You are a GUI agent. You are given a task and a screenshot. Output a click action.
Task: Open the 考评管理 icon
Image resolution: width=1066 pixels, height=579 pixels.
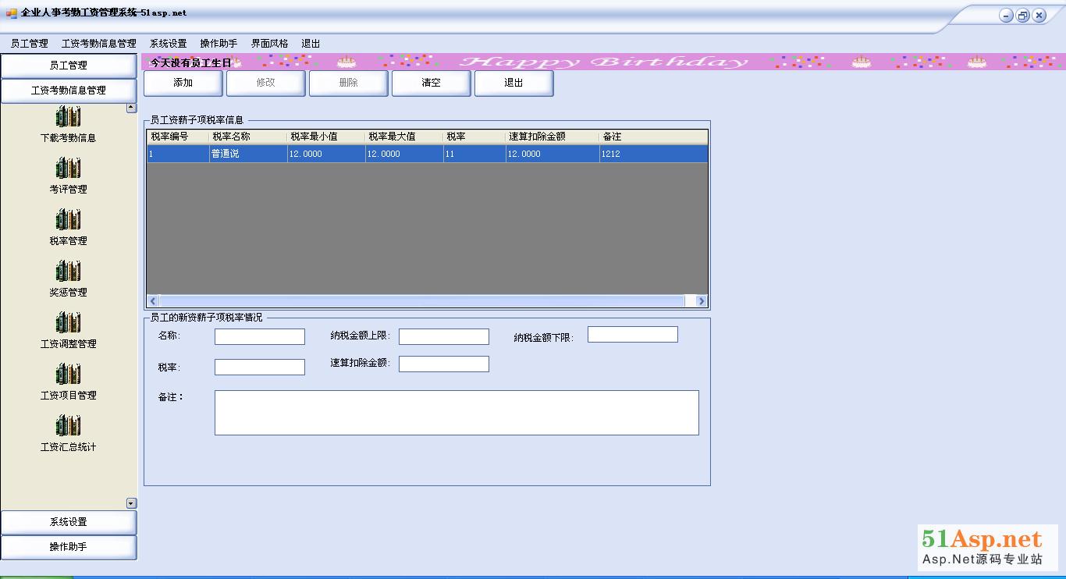click(68, 169)
